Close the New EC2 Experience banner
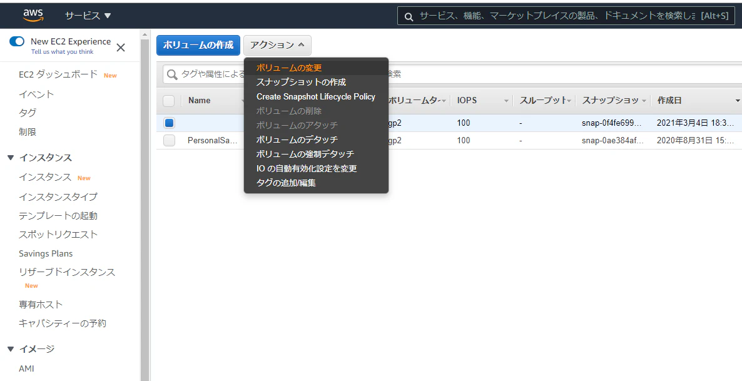Viewport: 742px width, 381px height. [121, 48]
